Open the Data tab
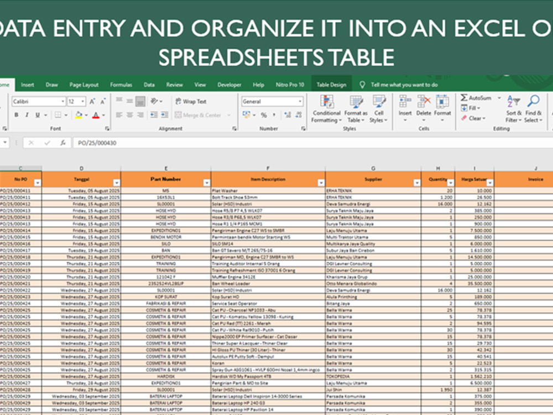Viewport: 553px width, 415px height. (x=149, y=85)
